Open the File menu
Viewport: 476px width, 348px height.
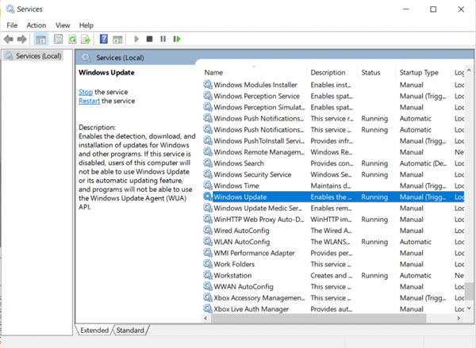click(x=12, y=25)
